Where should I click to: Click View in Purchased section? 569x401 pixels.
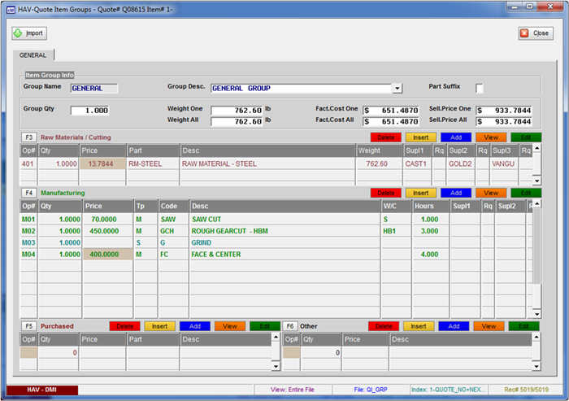coord(230,326)
